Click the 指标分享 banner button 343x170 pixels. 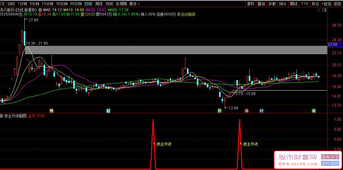(330, 157)
